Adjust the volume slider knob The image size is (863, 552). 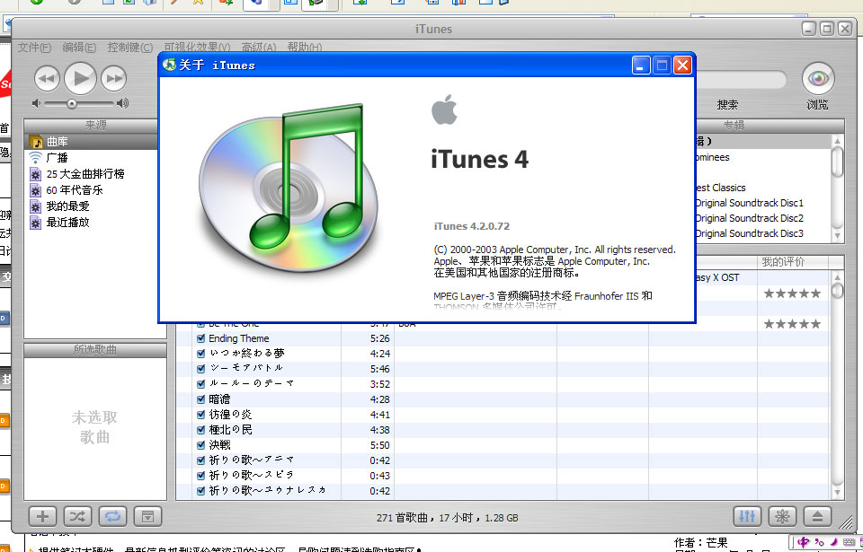72,103
